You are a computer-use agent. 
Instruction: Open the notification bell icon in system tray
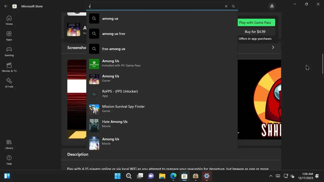click(317, 176)
